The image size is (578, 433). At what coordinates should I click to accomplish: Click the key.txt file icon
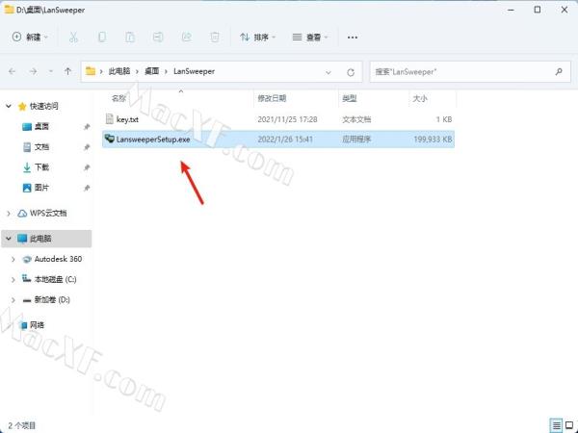[110, 118]
